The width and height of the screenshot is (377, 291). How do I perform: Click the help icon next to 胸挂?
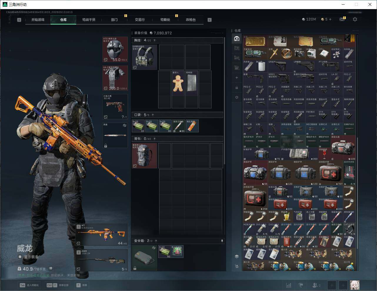coord(154,40)
